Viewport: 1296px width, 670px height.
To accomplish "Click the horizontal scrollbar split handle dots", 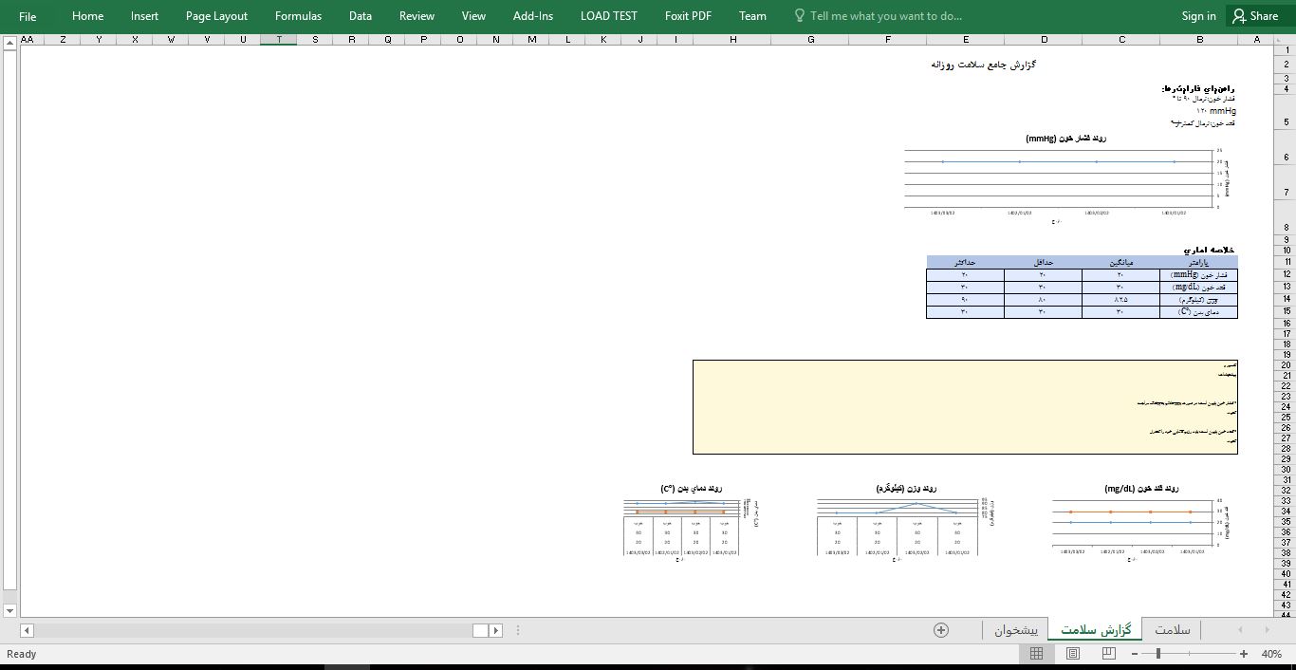I will pyautogui.click(x=518, y=630).
